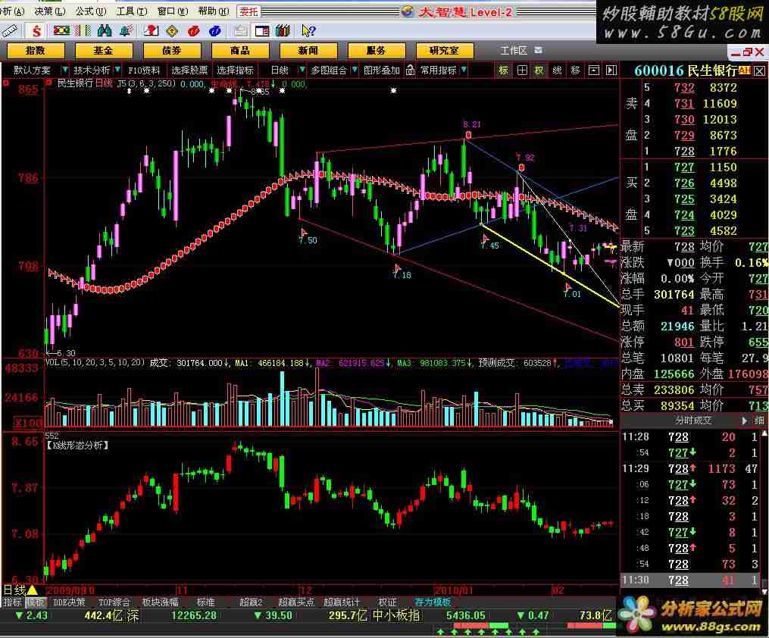Click the 商品 yellow button
The height and width of the screenshot is (638, 769).
tap(240, 51)
